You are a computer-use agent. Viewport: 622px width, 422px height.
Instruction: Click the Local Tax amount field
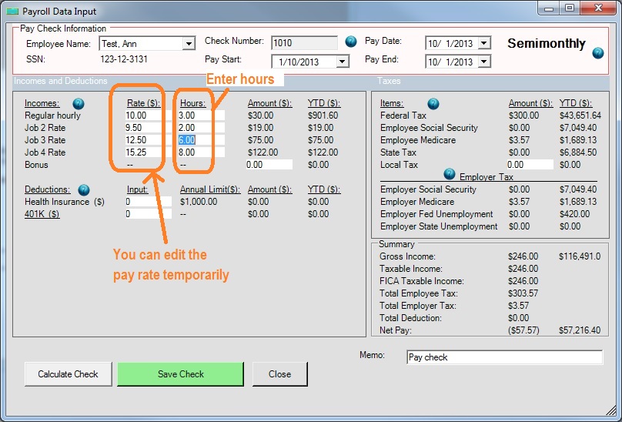tap(530, 165)
